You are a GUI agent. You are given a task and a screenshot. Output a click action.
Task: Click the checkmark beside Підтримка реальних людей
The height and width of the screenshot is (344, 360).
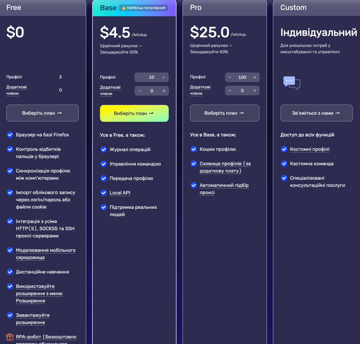(104, 207)
